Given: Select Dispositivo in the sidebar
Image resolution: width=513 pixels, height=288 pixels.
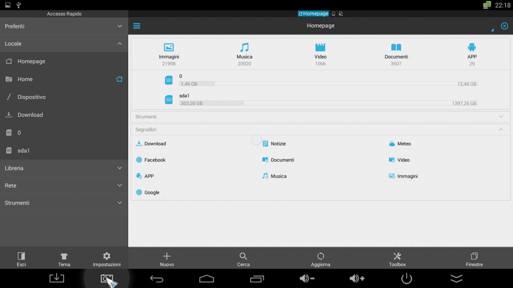Looking at the screenshot, I should click(x=32, y=97).
